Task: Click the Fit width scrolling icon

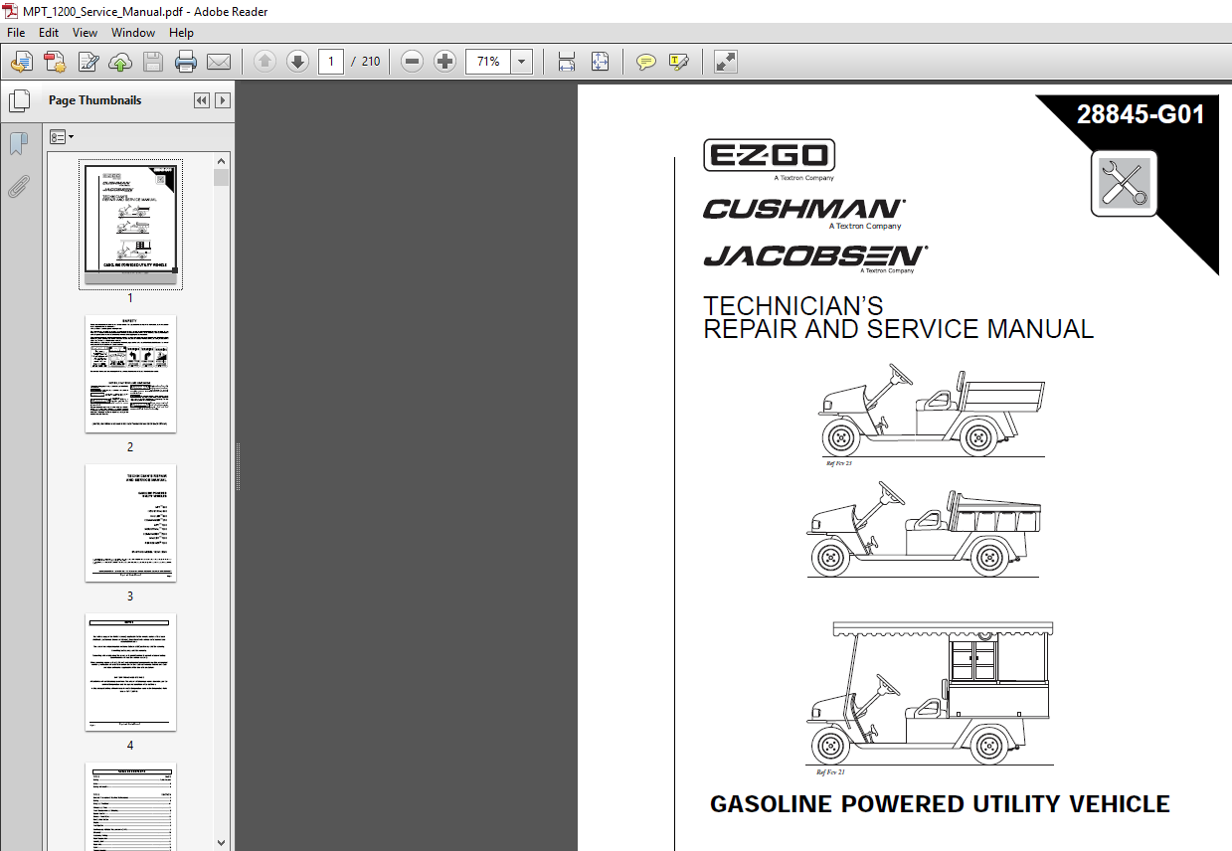Action: point(567,62)
